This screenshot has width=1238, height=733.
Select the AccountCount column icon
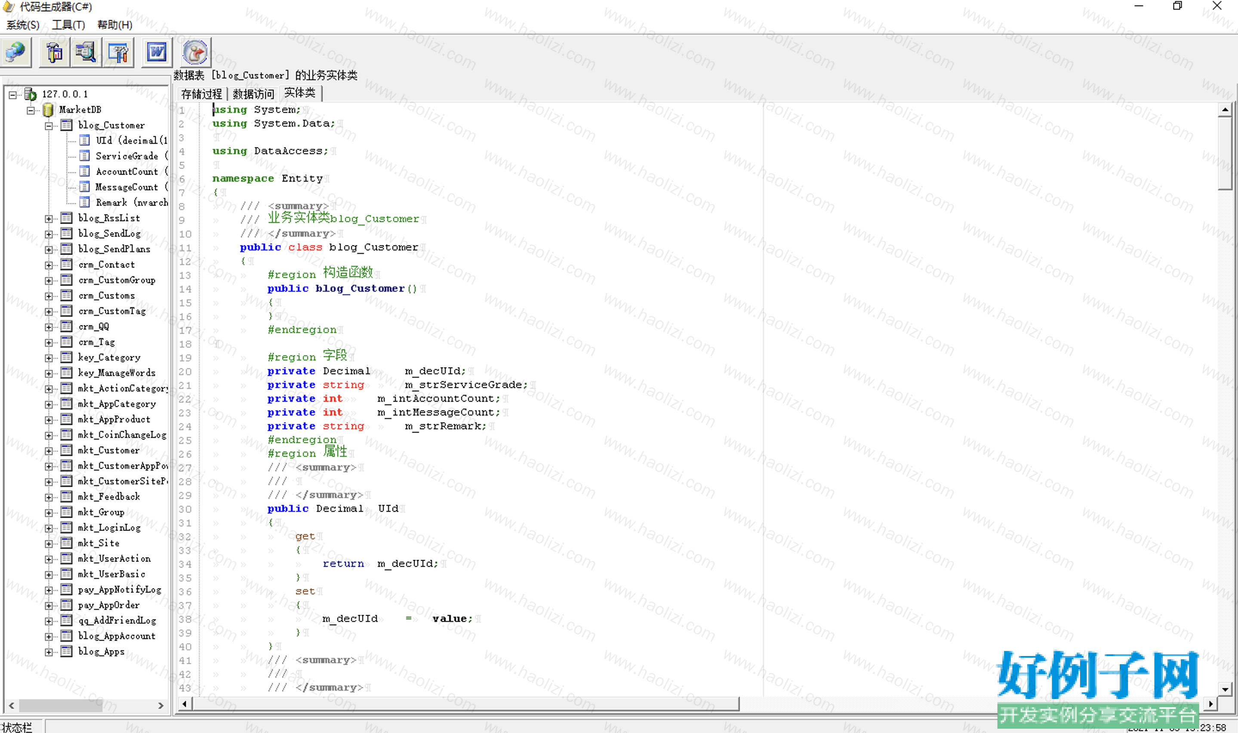(84, 171)
